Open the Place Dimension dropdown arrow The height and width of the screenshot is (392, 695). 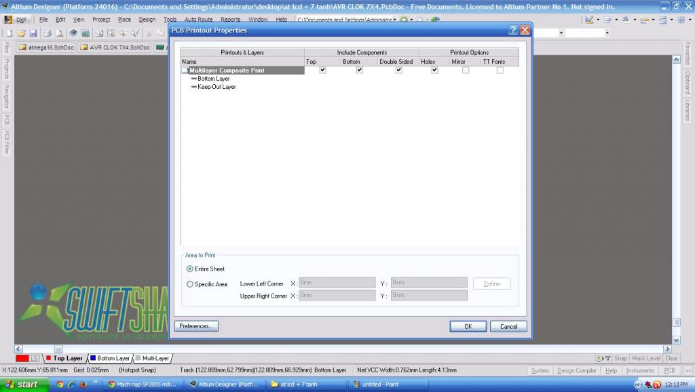coord(654,20)
